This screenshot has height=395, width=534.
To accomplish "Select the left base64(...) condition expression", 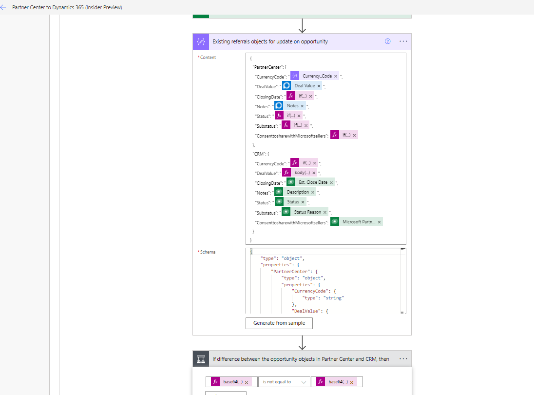I will pos(231,382).
